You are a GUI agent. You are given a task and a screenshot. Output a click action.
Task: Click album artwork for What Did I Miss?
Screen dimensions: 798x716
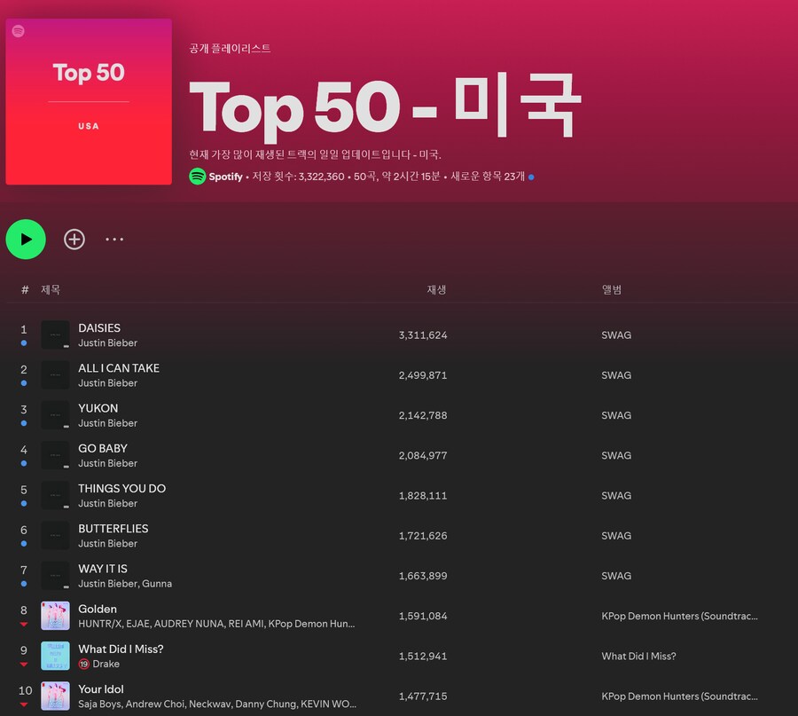(55, 656)
